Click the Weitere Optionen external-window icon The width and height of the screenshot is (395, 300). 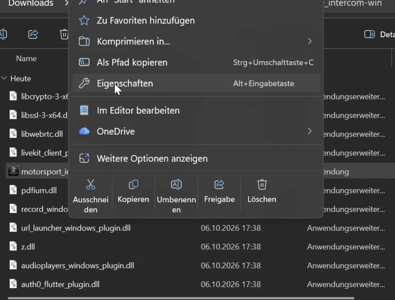pos(84,158)
